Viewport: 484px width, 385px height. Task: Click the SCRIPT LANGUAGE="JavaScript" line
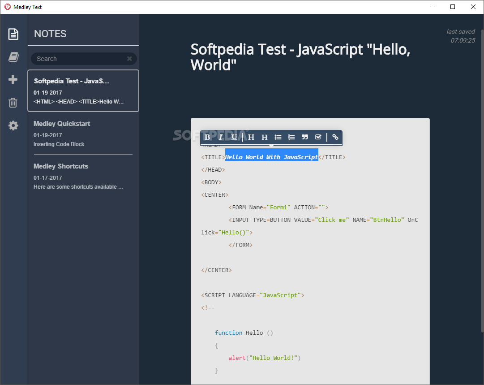coord(253,295)
